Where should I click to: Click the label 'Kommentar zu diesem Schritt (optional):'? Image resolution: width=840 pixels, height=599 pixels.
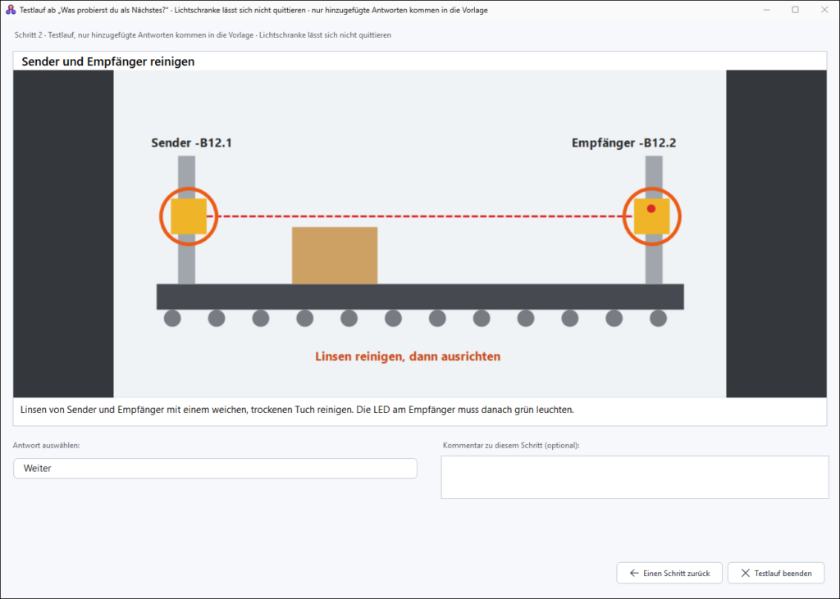tap(511, 446)
